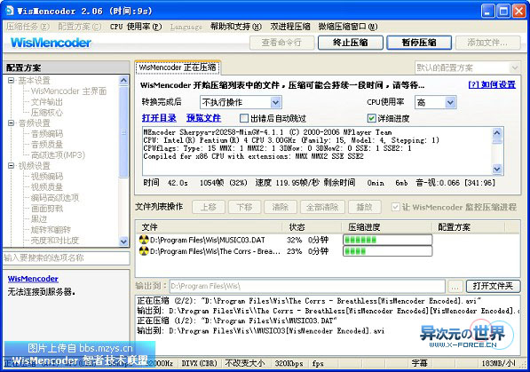Click The Corrs compression progress bar
This screenshot has height=372, width=530.
coord(387,251)
